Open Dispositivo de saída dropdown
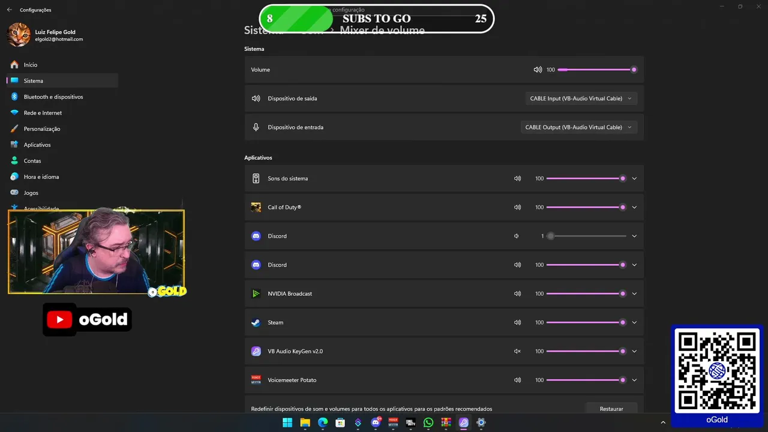768x432 pixels. click(581, 98)
